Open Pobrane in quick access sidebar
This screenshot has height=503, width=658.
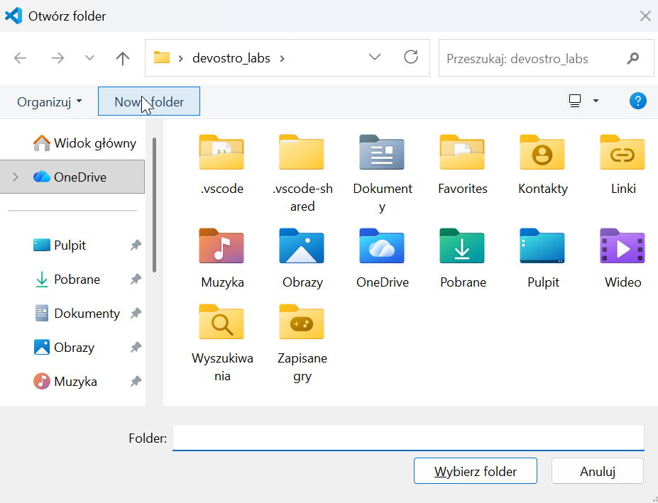click(67, 279)
